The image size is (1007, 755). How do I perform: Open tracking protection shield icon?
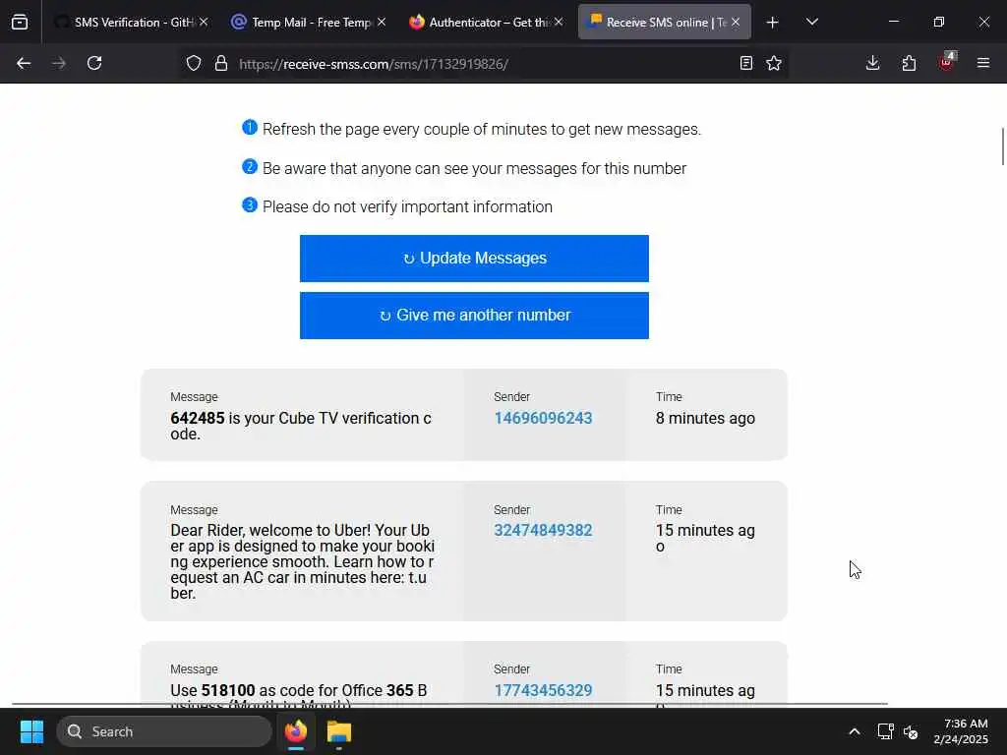coord(194,64)
